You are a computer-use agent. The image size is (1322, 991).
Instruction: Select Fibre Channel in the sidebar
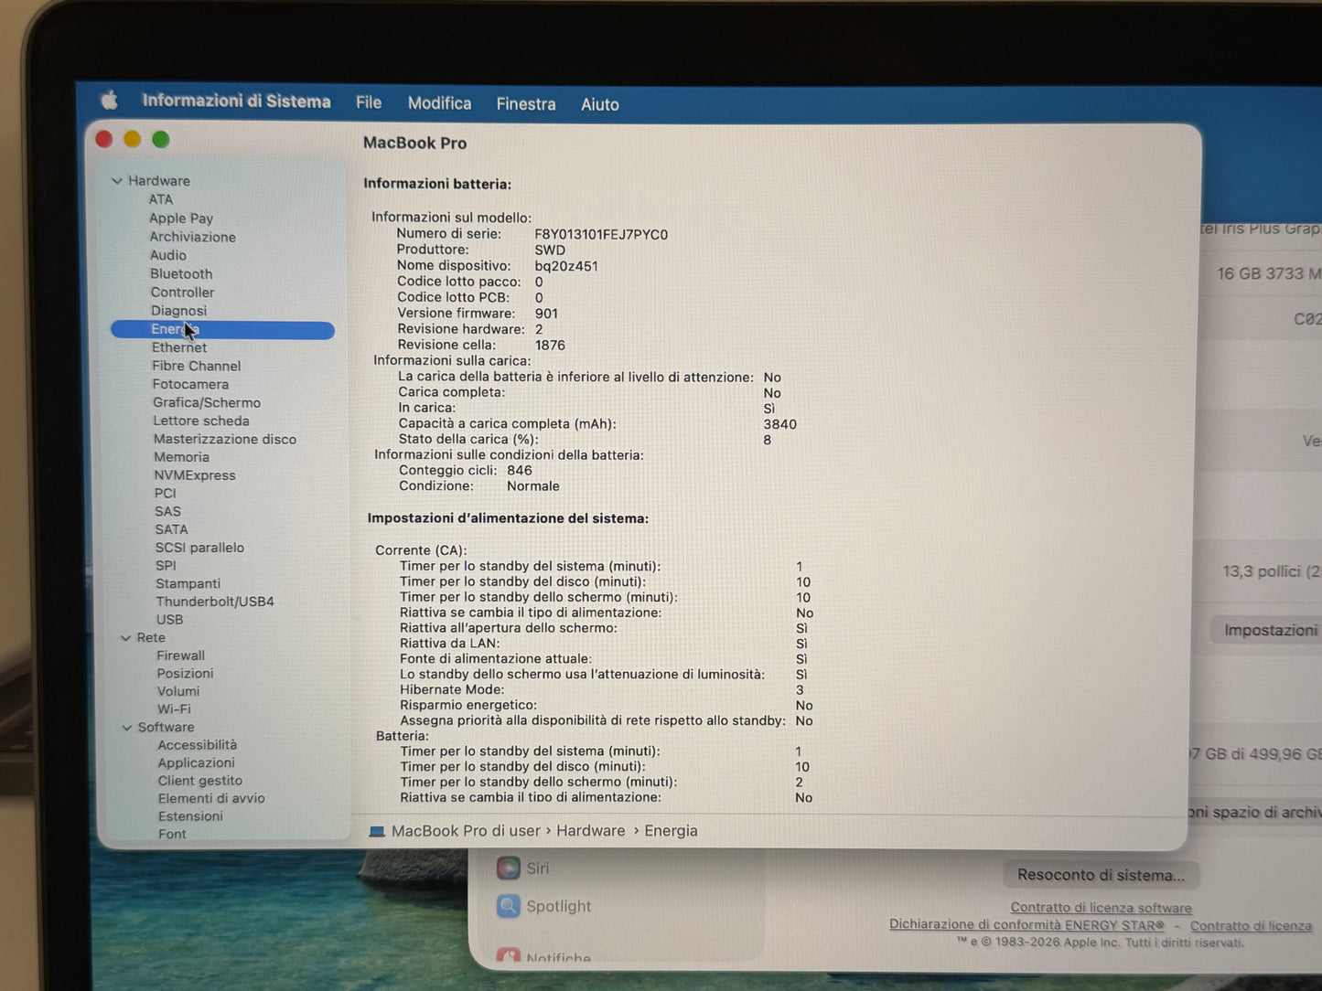click(x=197, y=366)
